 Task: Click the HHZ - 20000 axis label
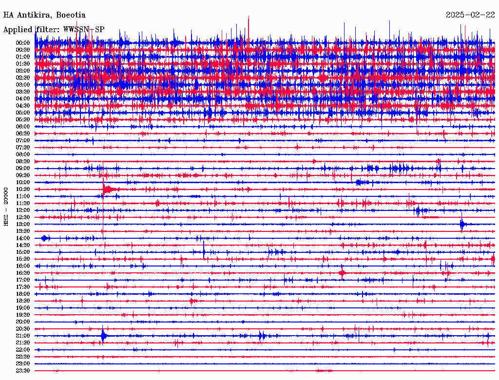pos(6,207)
